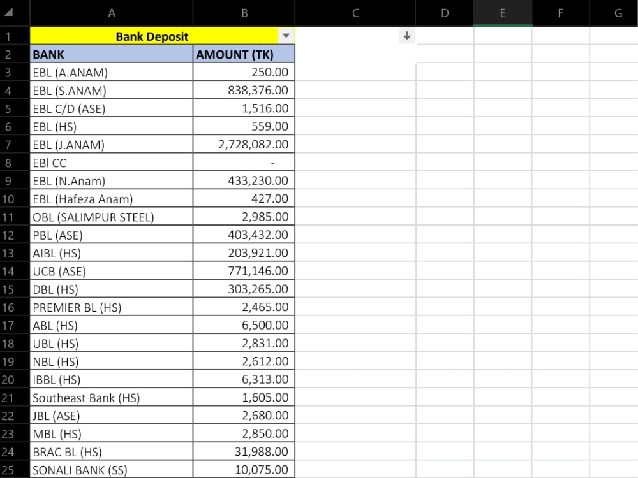Click the amount 559.00
638x478 pixels.
tap(270, 126)
